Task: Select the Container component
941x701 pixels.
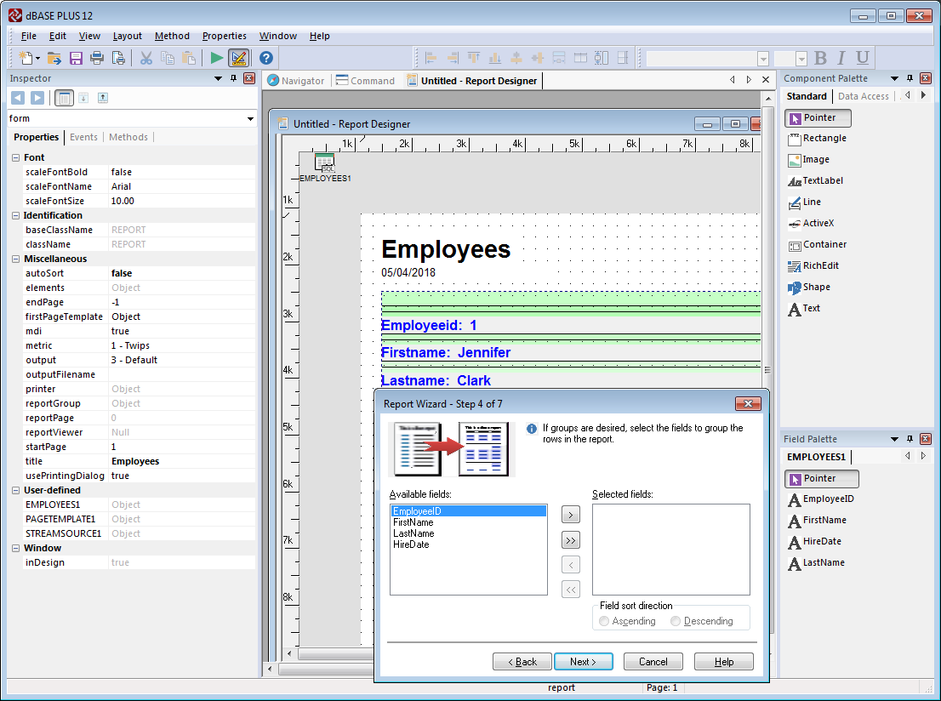Action: (817, 245)
